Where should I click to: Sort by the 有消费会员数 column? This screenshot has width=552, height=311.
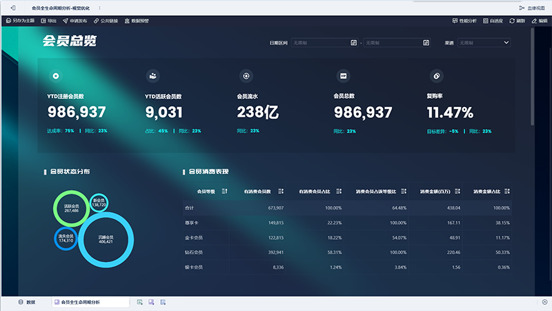coord(281,191)
